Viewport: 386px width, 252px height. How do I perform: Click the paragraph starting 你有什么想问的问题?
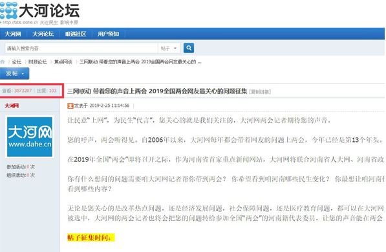click(x=226, y=184)
